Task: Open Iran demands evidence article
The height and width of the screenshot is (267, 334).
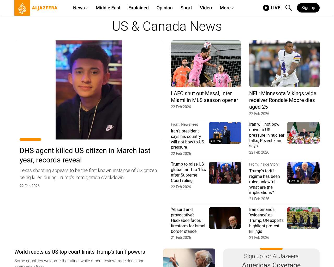Action: (266, 220)
